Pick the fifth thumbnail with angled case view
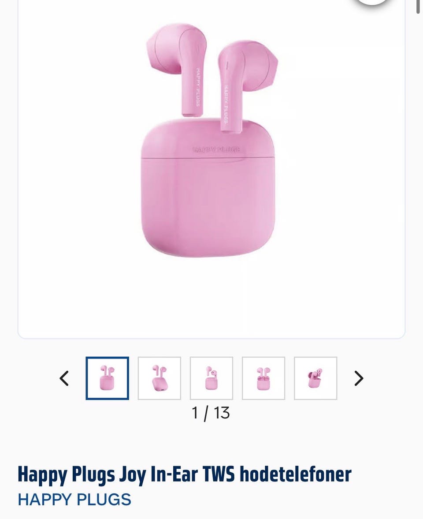This screenshot has width=423, height=519. pyautogui.click(x=315, y=378)
